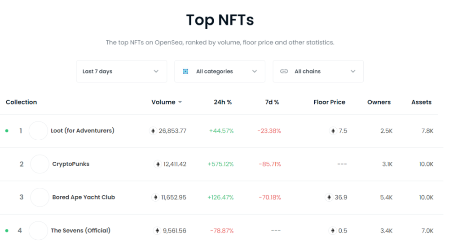Image resolution: width=449 pixels, height=246 pixels.
Task: Click the grid icon beside All categories
Action: click(x=185, y=71)
